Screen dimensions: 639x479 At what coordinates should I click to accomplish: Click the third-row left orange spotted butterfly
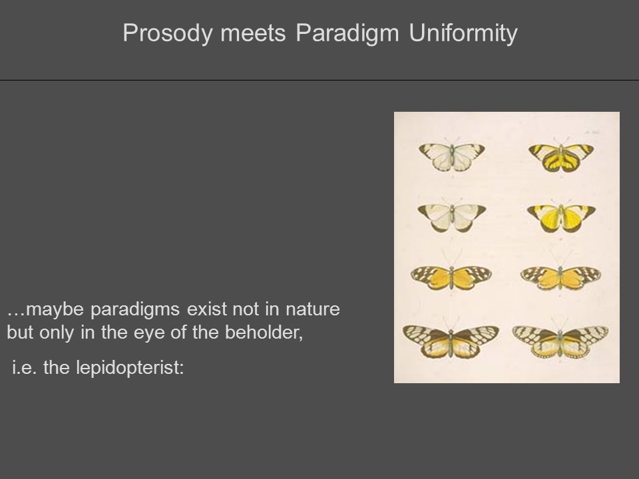pyautogui.click(x=451, y=276)
